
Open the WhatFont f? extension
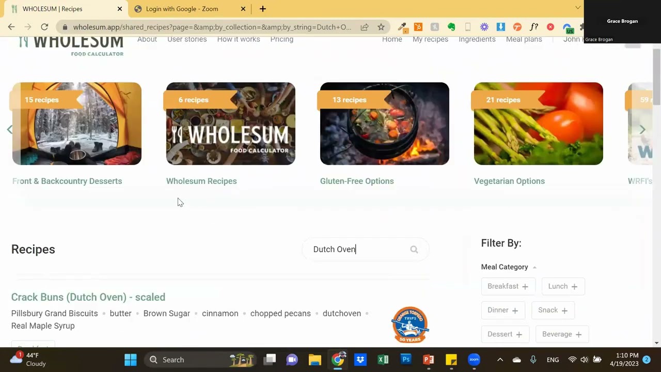coord(534,27)
